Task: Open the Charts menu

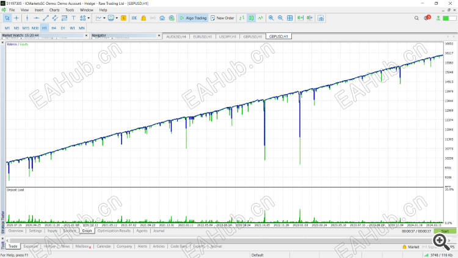Action: (x=54, y=10)
